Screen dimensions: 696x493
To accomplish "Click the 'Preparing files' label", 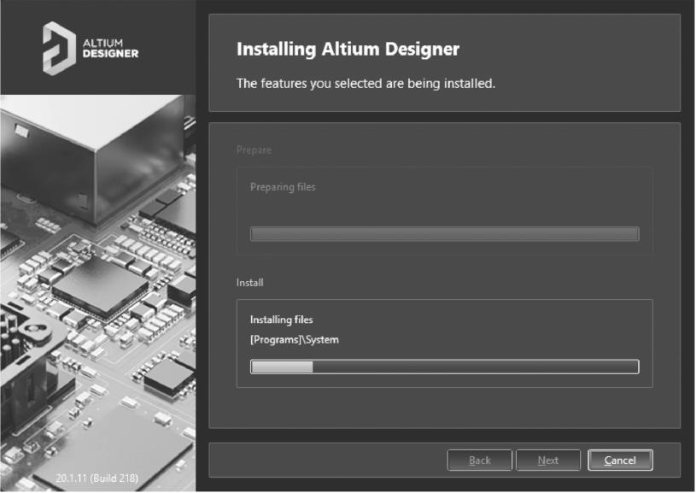I will pos(283,187).
